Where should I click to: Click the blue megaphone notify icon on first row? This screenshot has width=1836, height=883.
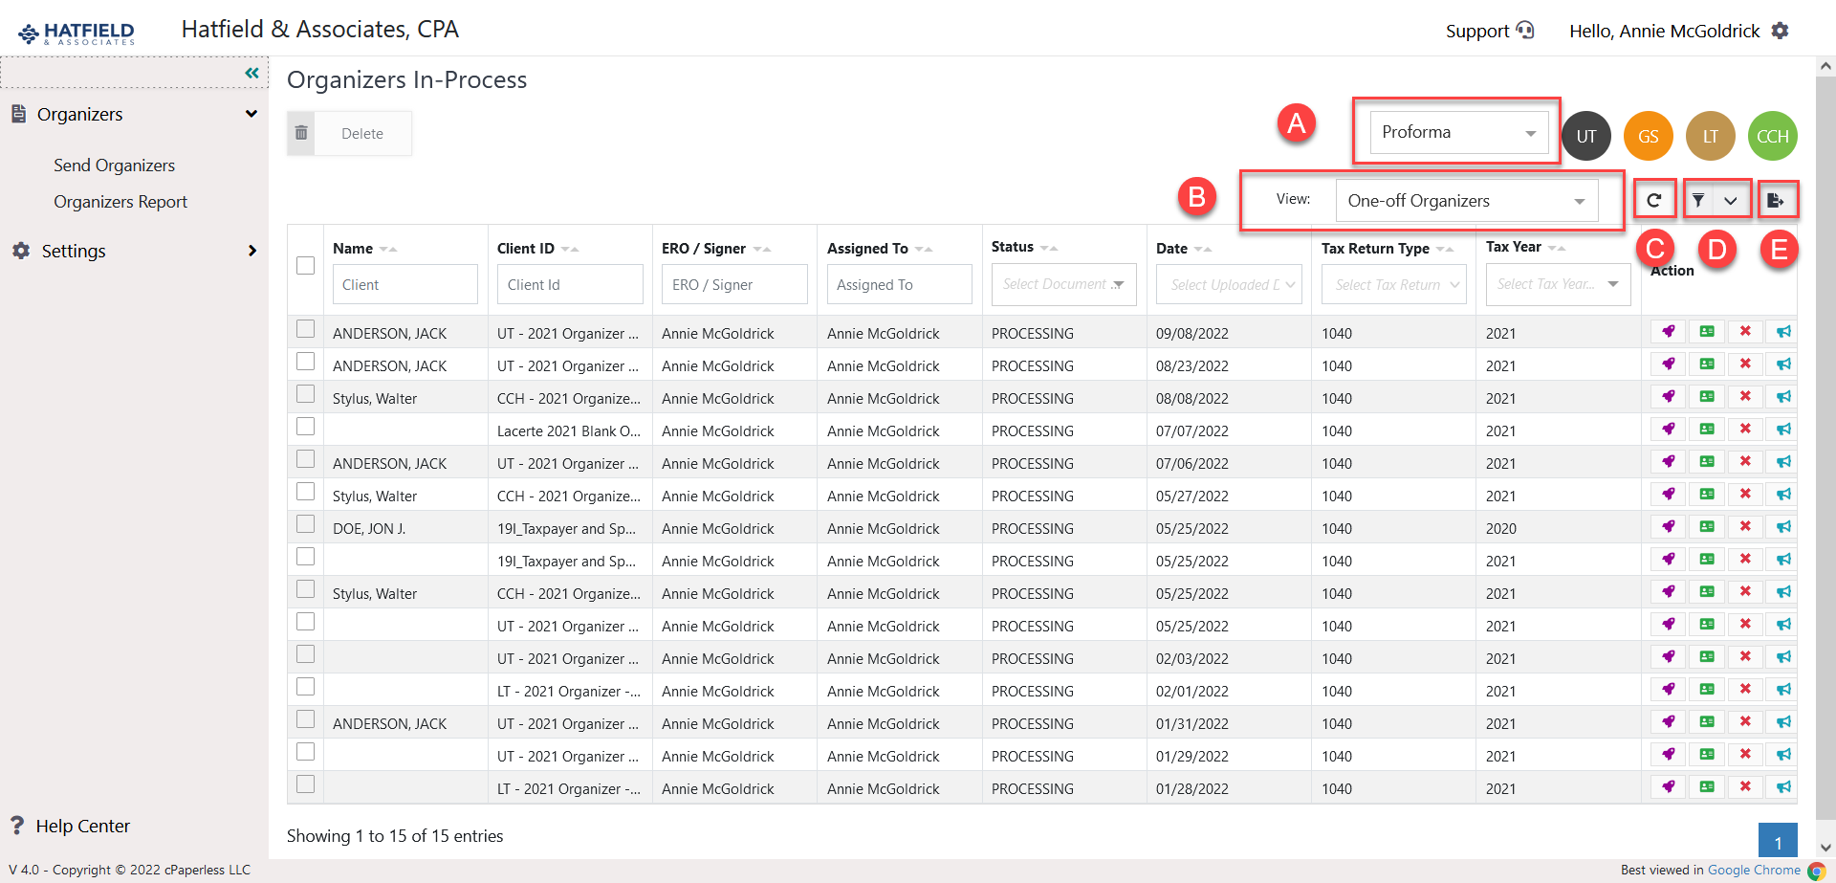click(1782, 331)
